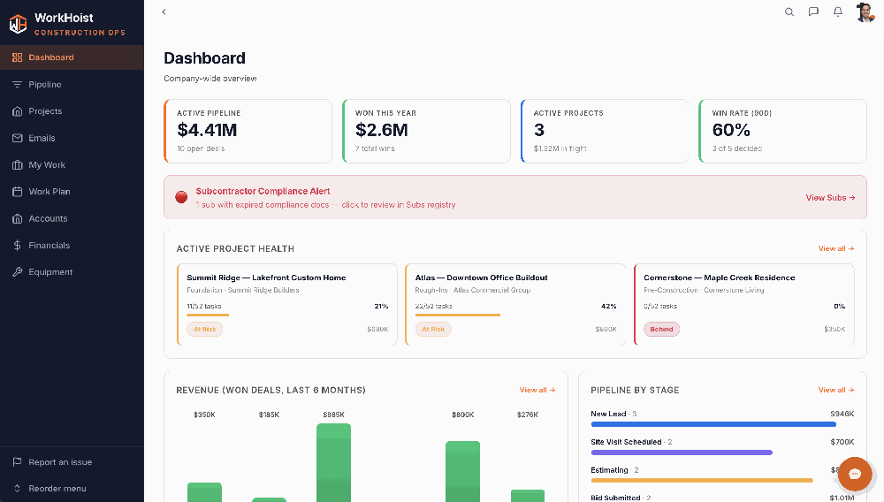
Task: Open the Won This Year $2.6M card
Action: (x=426, y=132)
